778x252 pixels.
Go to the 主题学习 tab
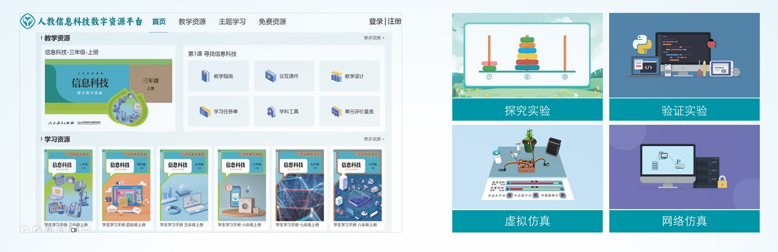(x=232, y=22)
